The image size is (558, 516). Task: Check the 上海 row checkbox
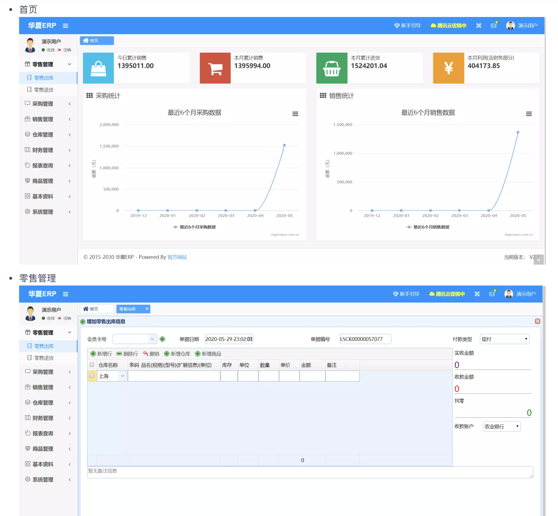pos(92,376)
